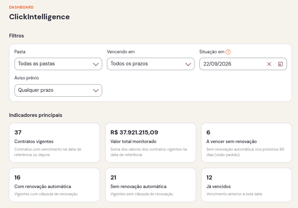
Task: Select the Contratos vigentes card title
Action: click(x=34, y=141)
